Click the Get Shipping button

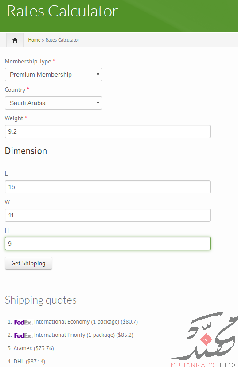click(x=28, y=263)
